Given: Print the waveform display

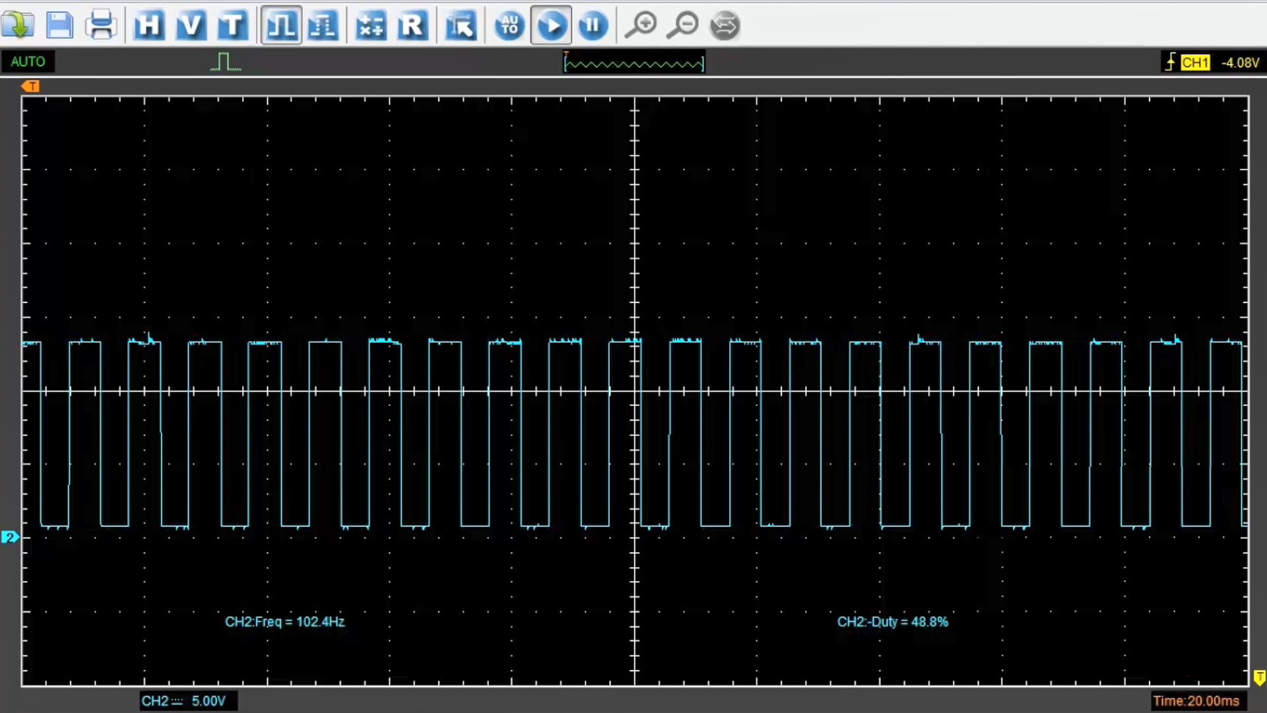Looking at the screenshot, I should [x=101, y=25].
